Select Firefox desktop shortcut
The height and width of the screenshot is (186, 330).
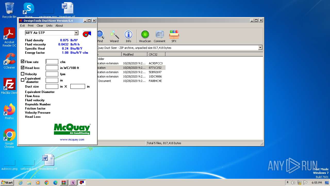coord(9,112)
